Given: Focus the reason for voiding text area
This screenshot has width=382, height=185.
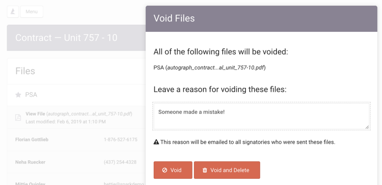Looking at the screenshot, I should click(x=262, y=117).
